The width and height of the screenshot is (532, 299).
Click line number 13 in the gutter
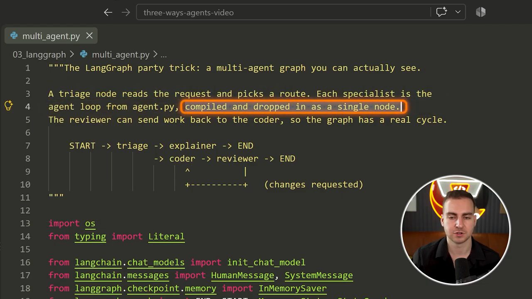click(x=25, y=223)
